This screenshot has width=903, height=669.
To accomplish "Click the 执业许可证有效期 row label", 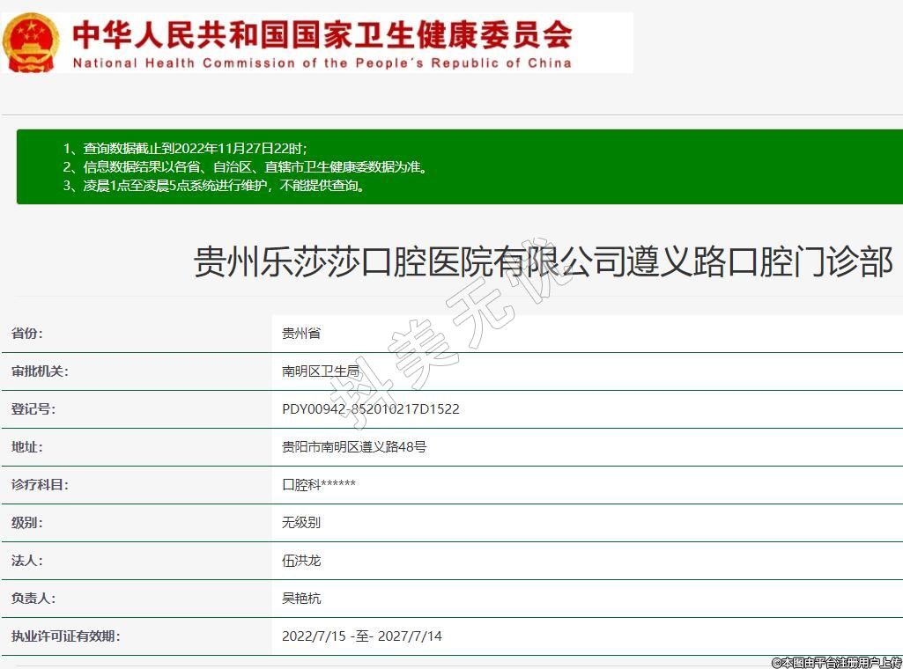I will point(65,636).
